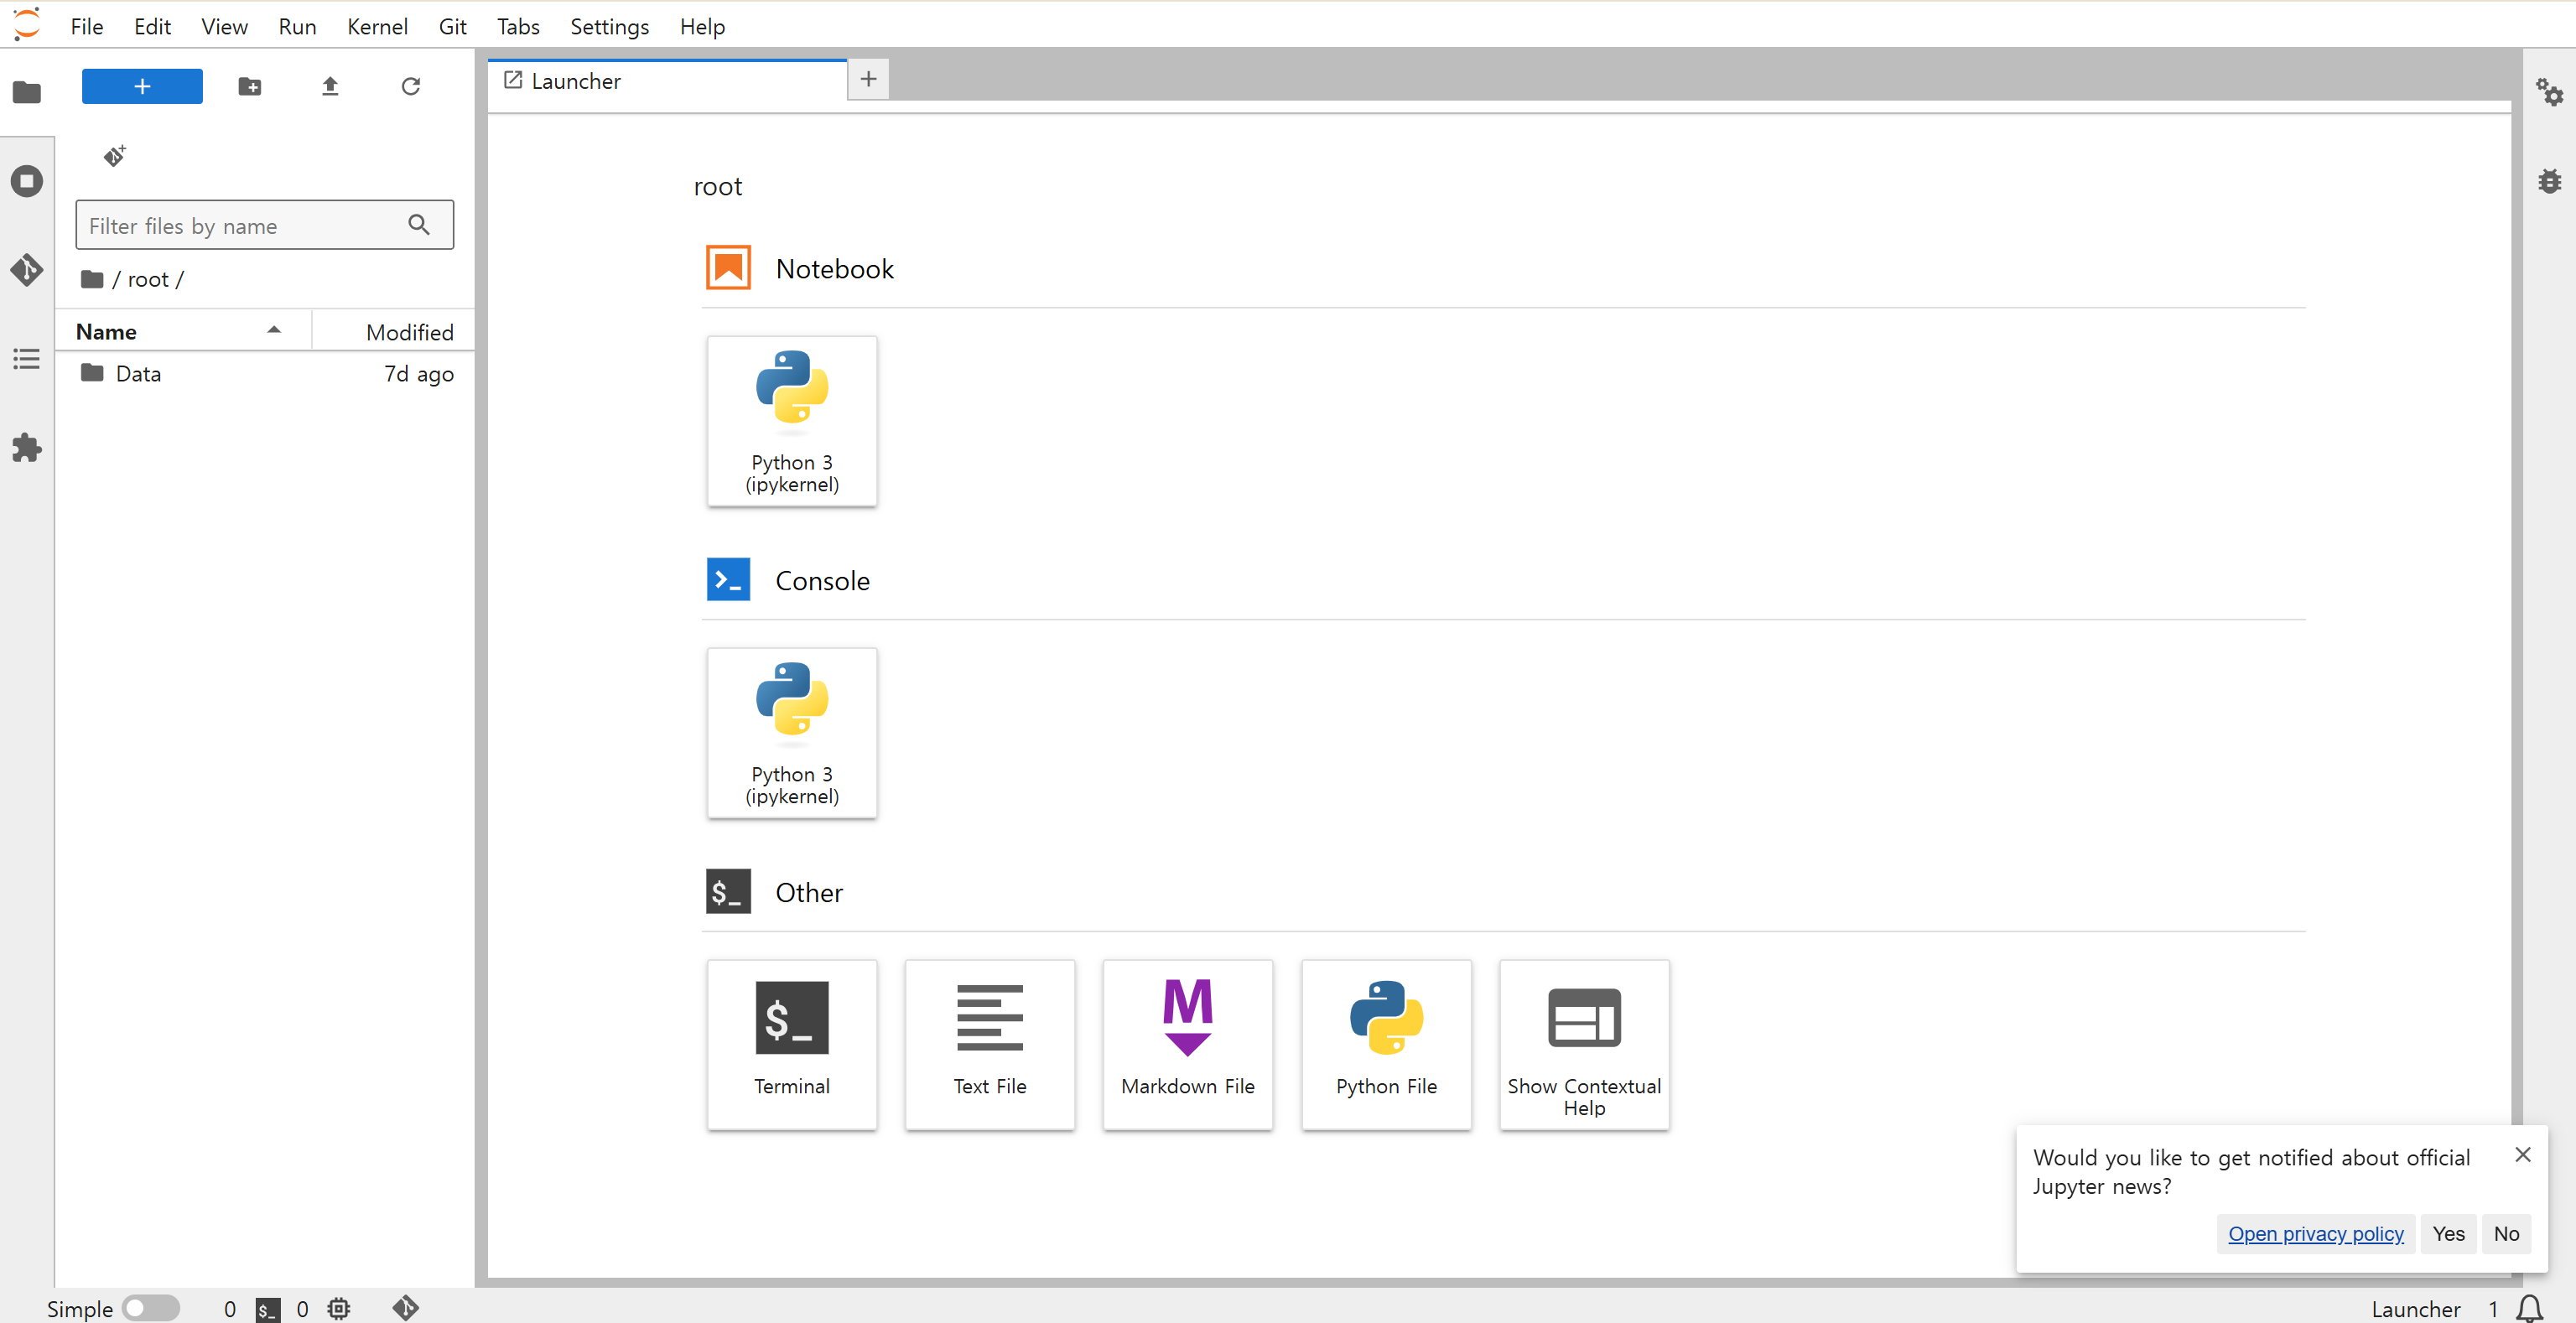Screen dimensions: 2576x1323
Task: Click the kernel chip icon in status bar
Action: click(339, 1308)
